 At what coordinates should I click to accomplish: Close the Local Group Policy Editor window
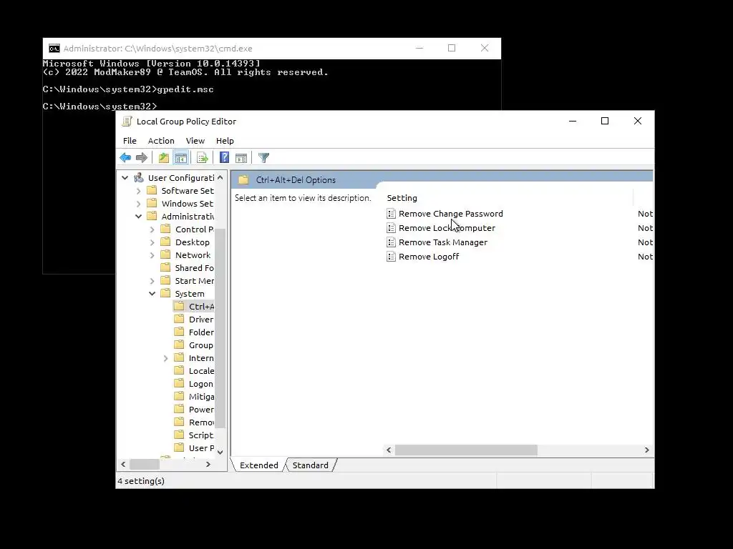click(638, 121)
